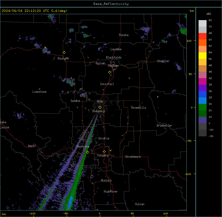Screen dimensions: 222x217
Task: Select the dark orange 57–60 dBZ swatch
Action: coord(202,43)
